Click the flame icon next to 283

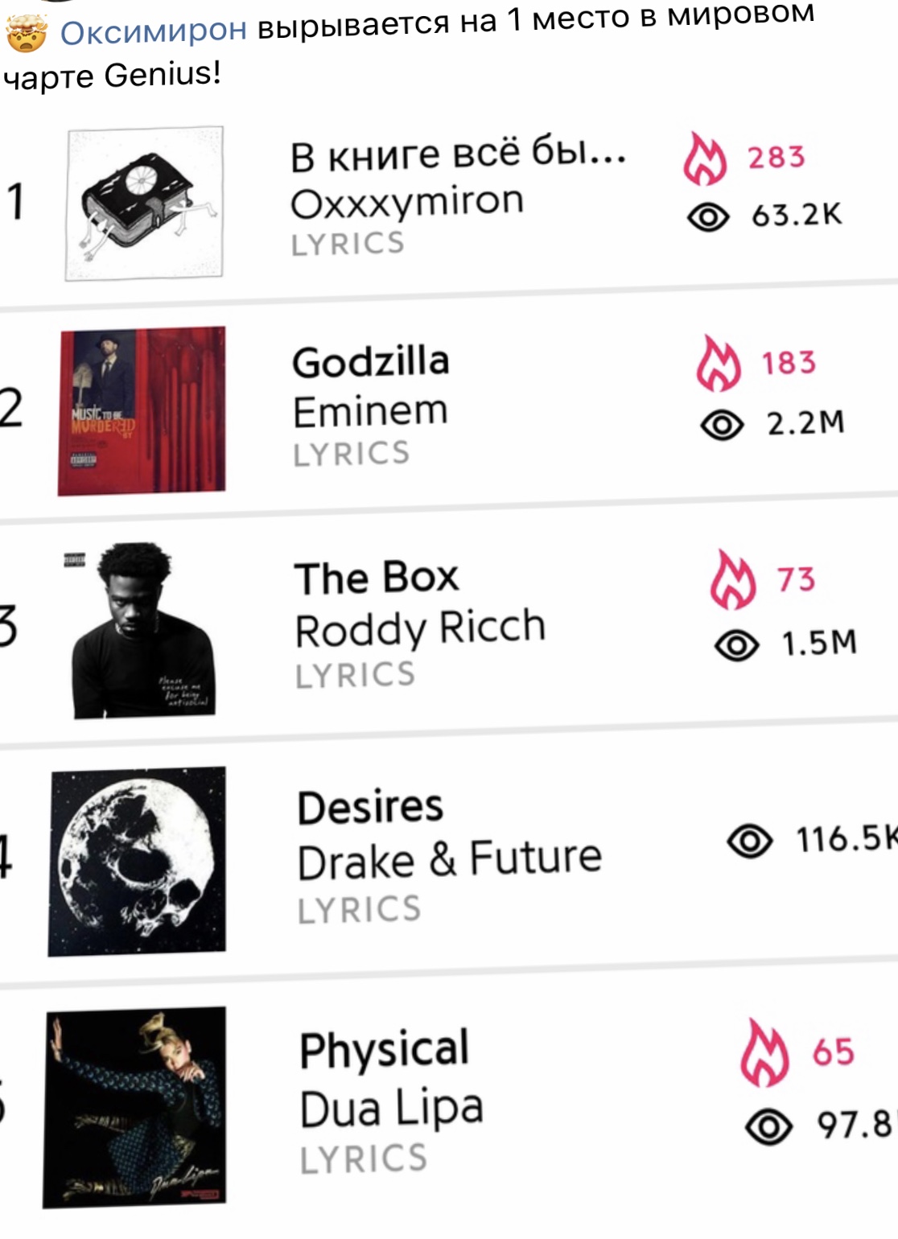coord(704,158)
